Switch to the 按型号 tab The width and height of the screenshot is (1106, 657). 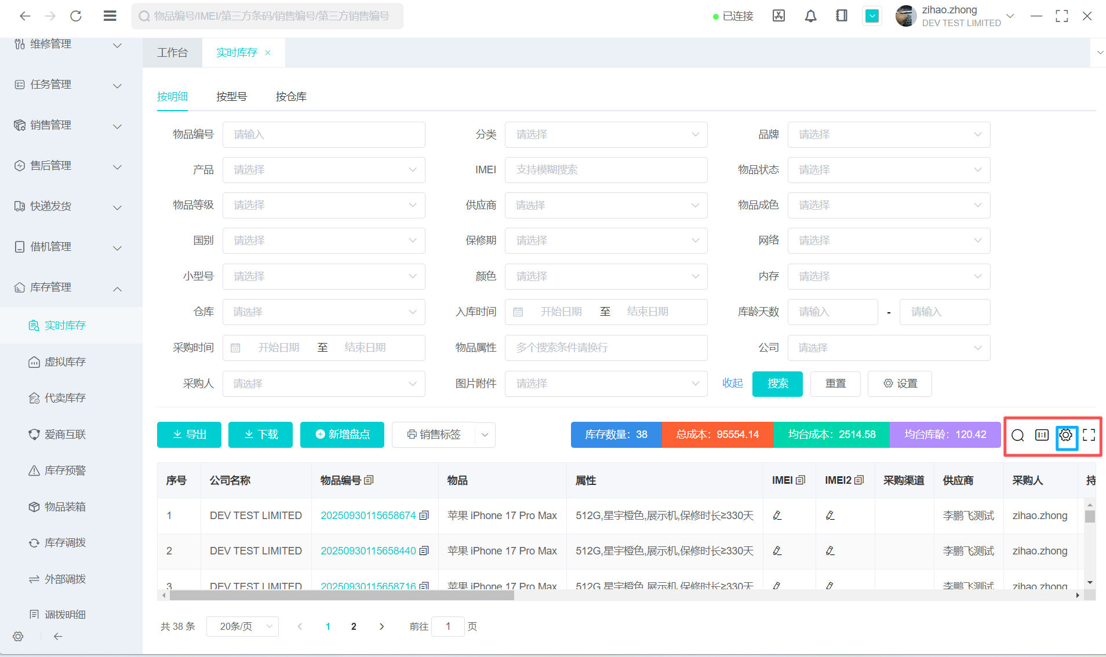231,97
